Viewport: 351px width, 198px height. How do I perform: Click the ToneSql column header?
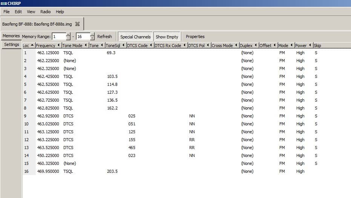(x=115, y=46)
